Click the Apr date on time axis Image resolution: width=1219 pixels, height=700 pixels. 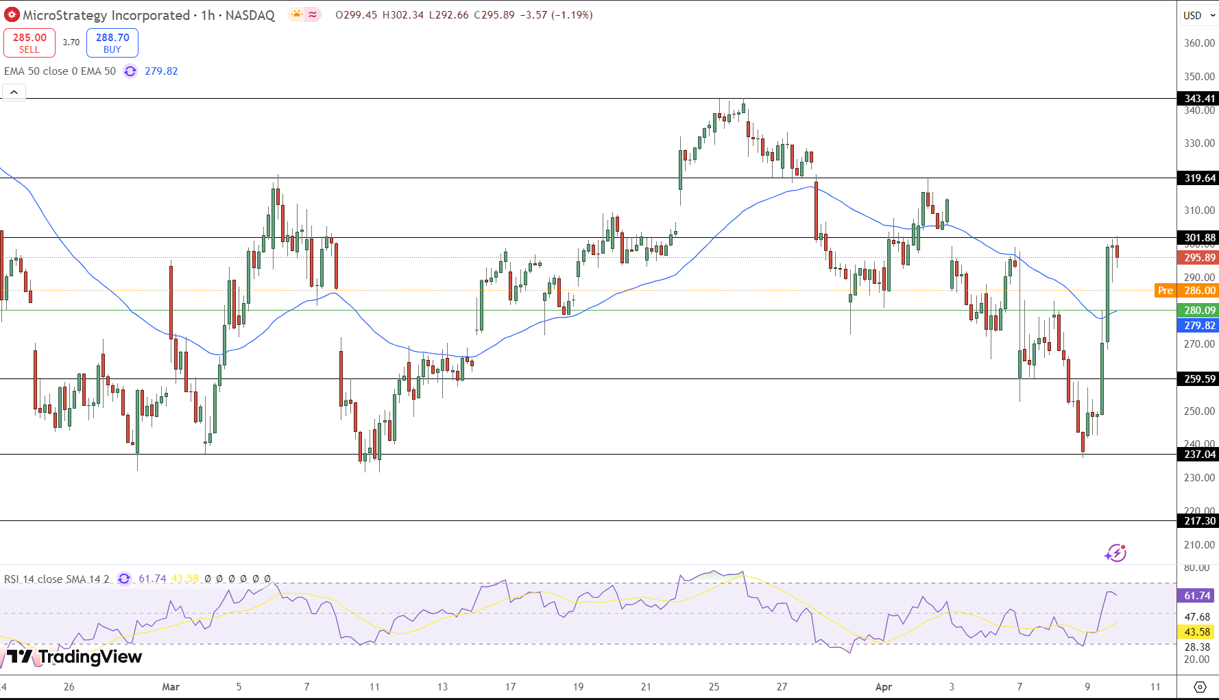884,686
